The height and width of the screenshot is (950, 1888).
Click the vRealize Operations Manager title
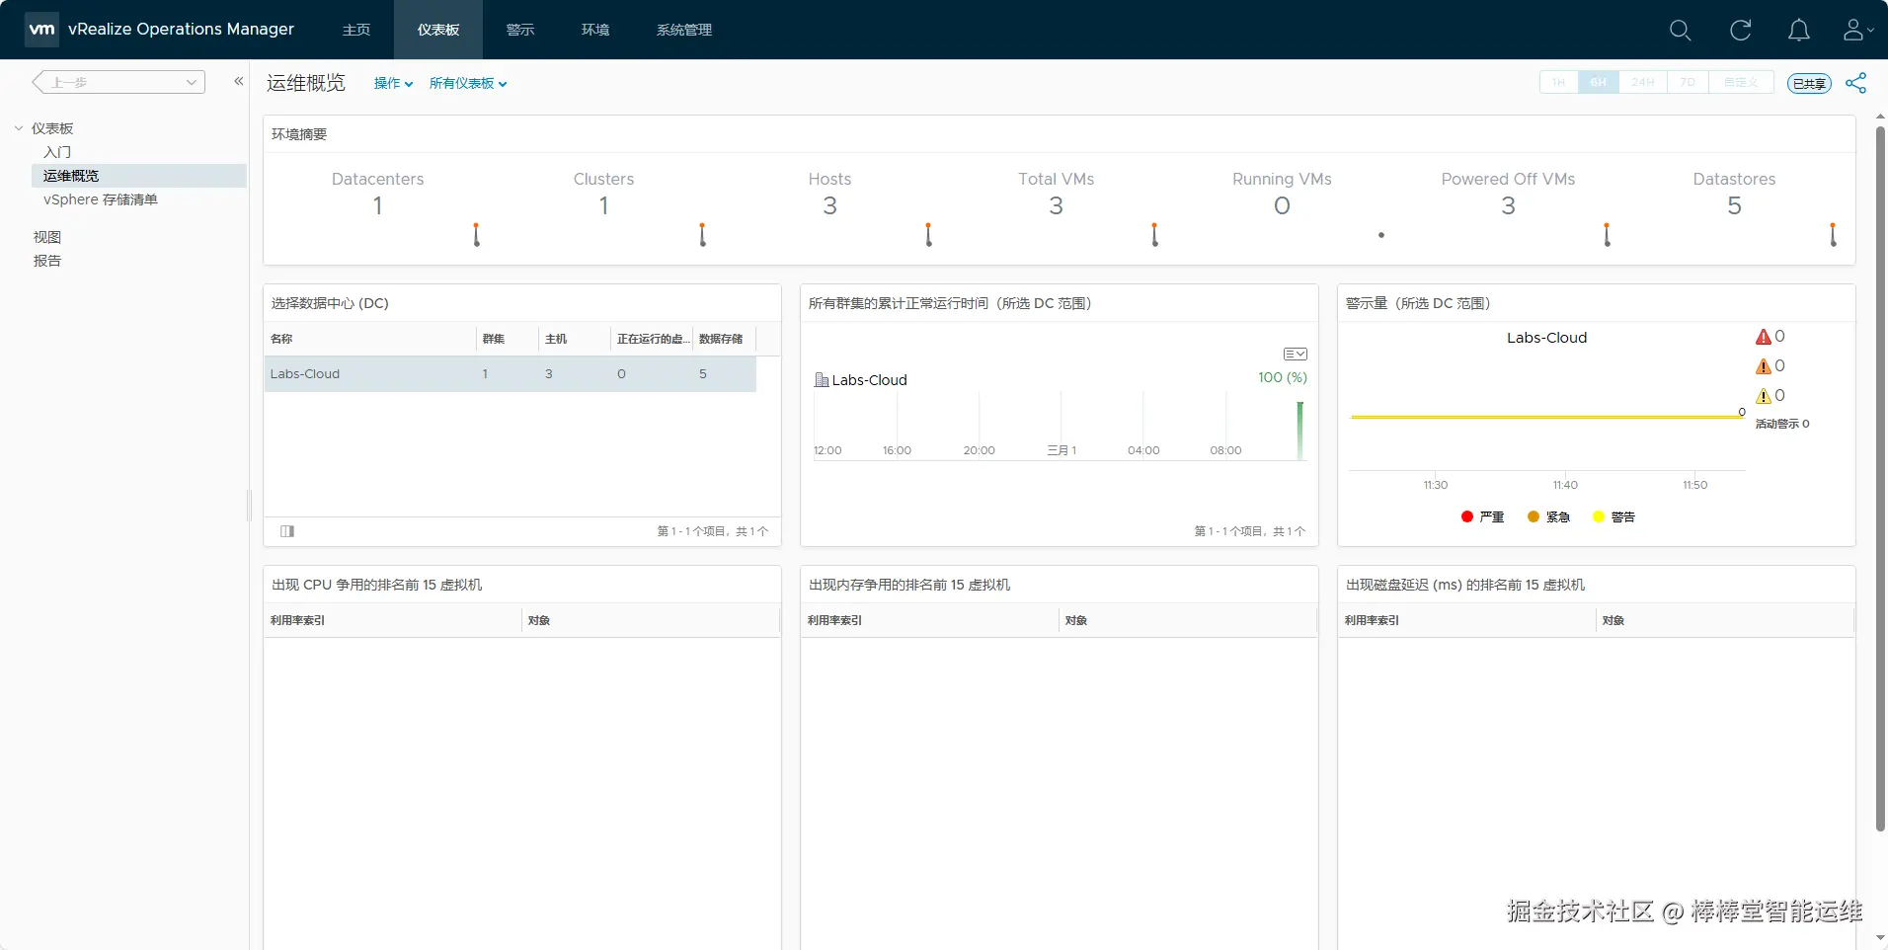coord(181,30)
